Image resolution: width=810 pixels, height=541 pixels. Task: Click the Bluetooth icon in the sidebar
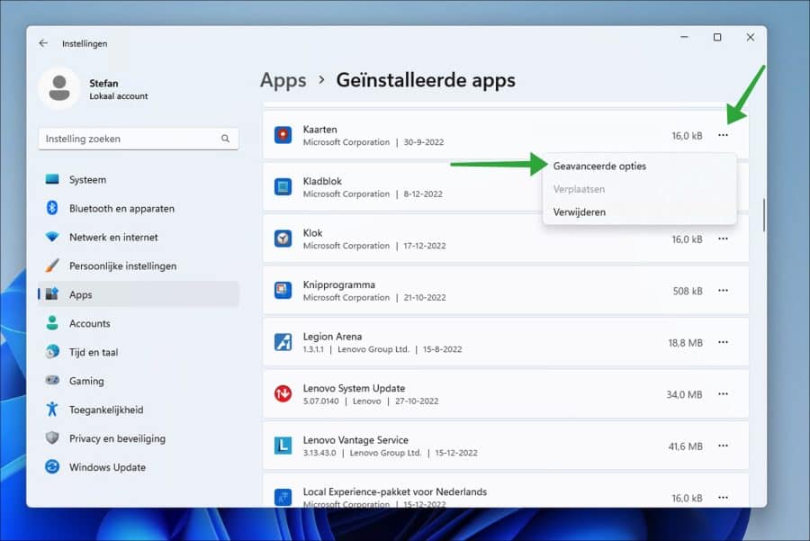[52, 208]
